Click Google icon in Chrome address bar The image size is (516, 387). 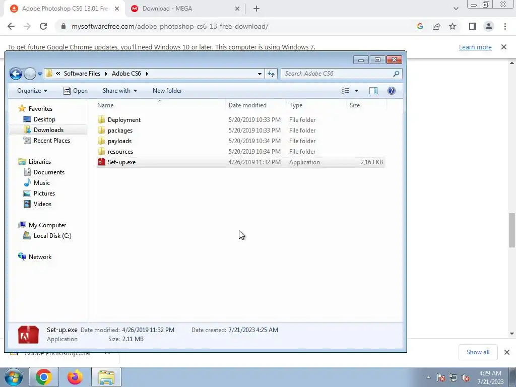coord(420,26)
